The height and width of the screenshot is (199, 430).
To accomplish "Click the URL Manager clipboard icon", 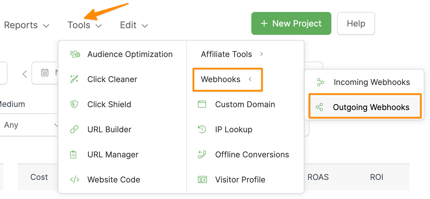I will pos(73,155).
